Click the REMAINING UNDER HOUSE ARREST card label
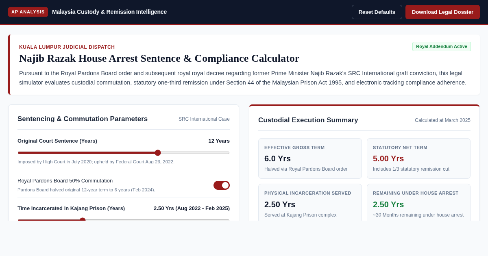The width and height of the screenshot is (488, 256). point(416,193)
